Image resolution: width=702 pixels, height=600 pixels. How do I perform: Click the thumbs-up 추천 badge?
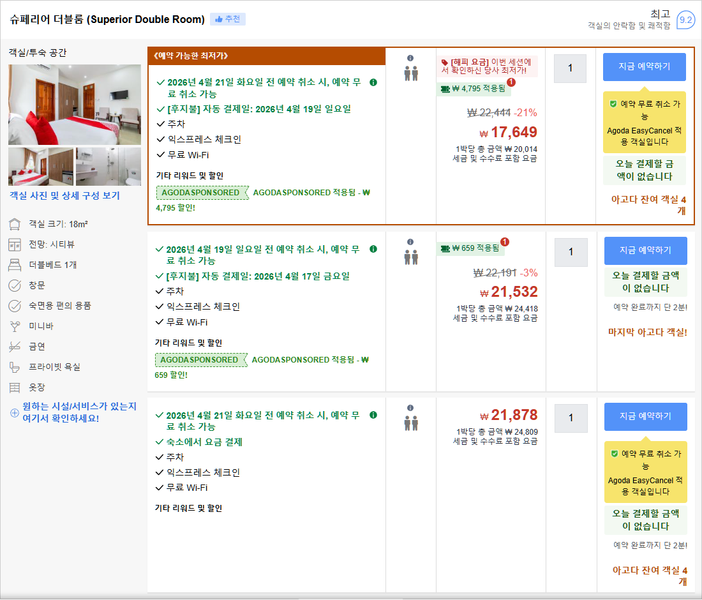pos(228,19)
